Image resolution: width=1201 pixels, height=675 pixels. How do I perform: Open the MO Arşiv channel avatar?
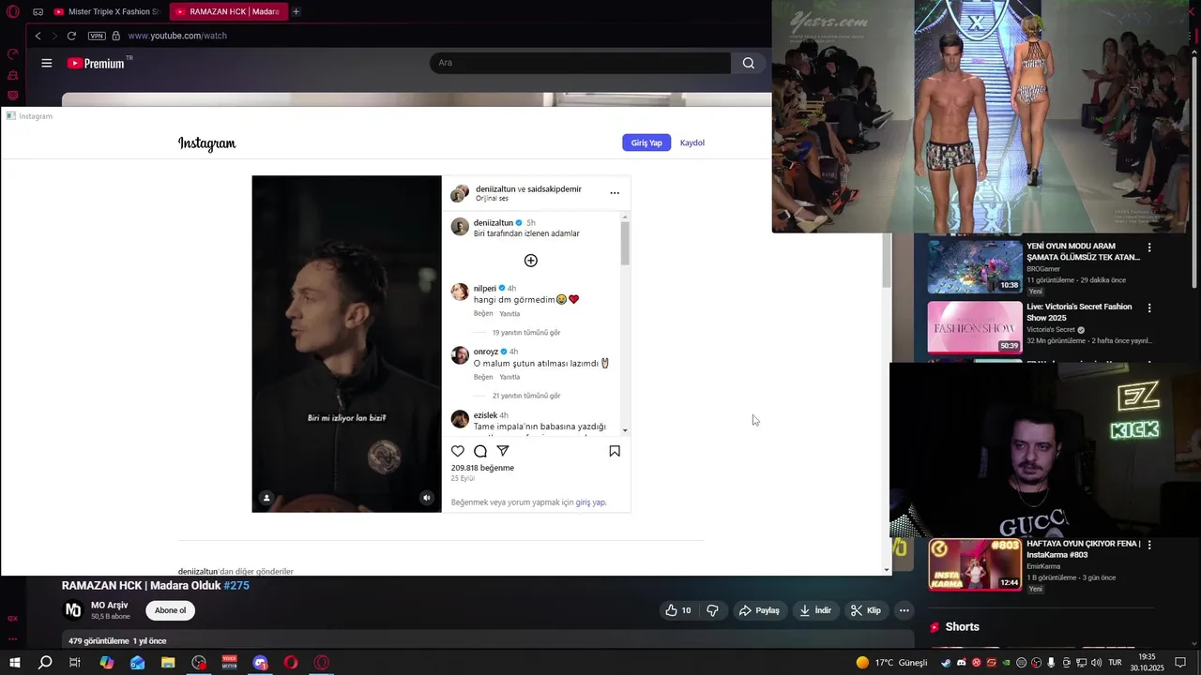[73, 610]
